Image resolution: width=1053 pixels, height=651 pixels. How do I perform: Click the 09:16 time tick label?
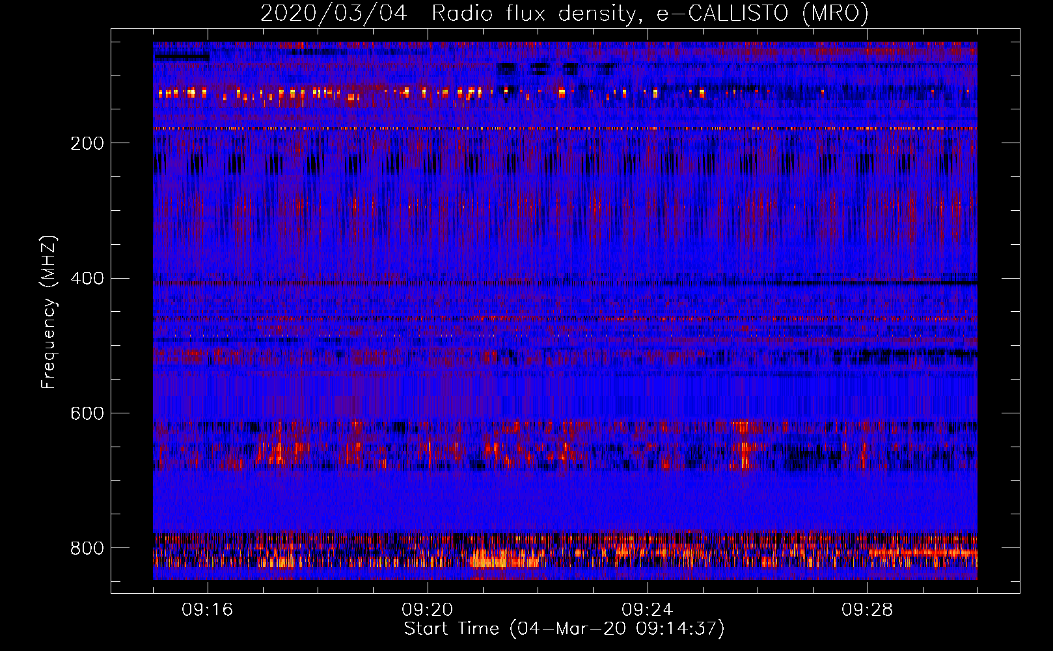[208, 610]
